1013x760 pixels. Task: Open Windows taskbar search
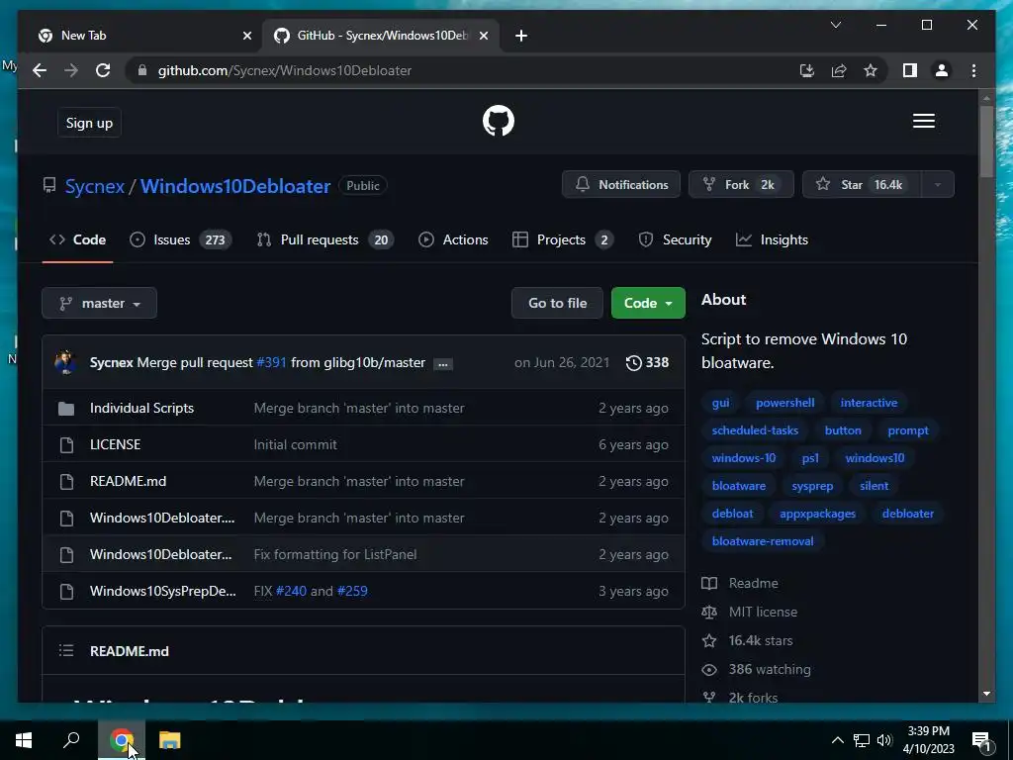click(x=71, y=739)
